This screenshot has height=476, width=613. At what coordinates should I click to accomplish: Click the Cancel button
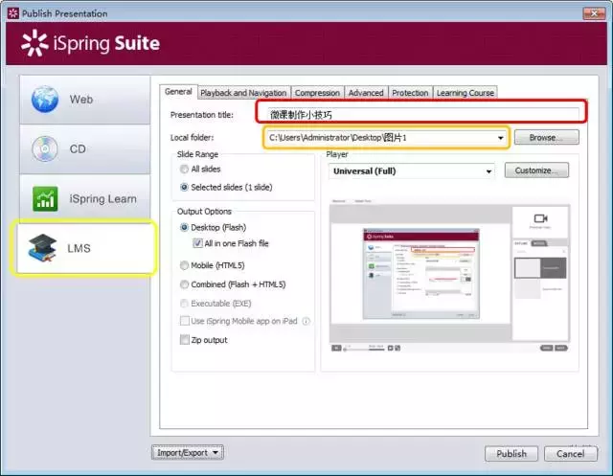(x=571, y=454)
